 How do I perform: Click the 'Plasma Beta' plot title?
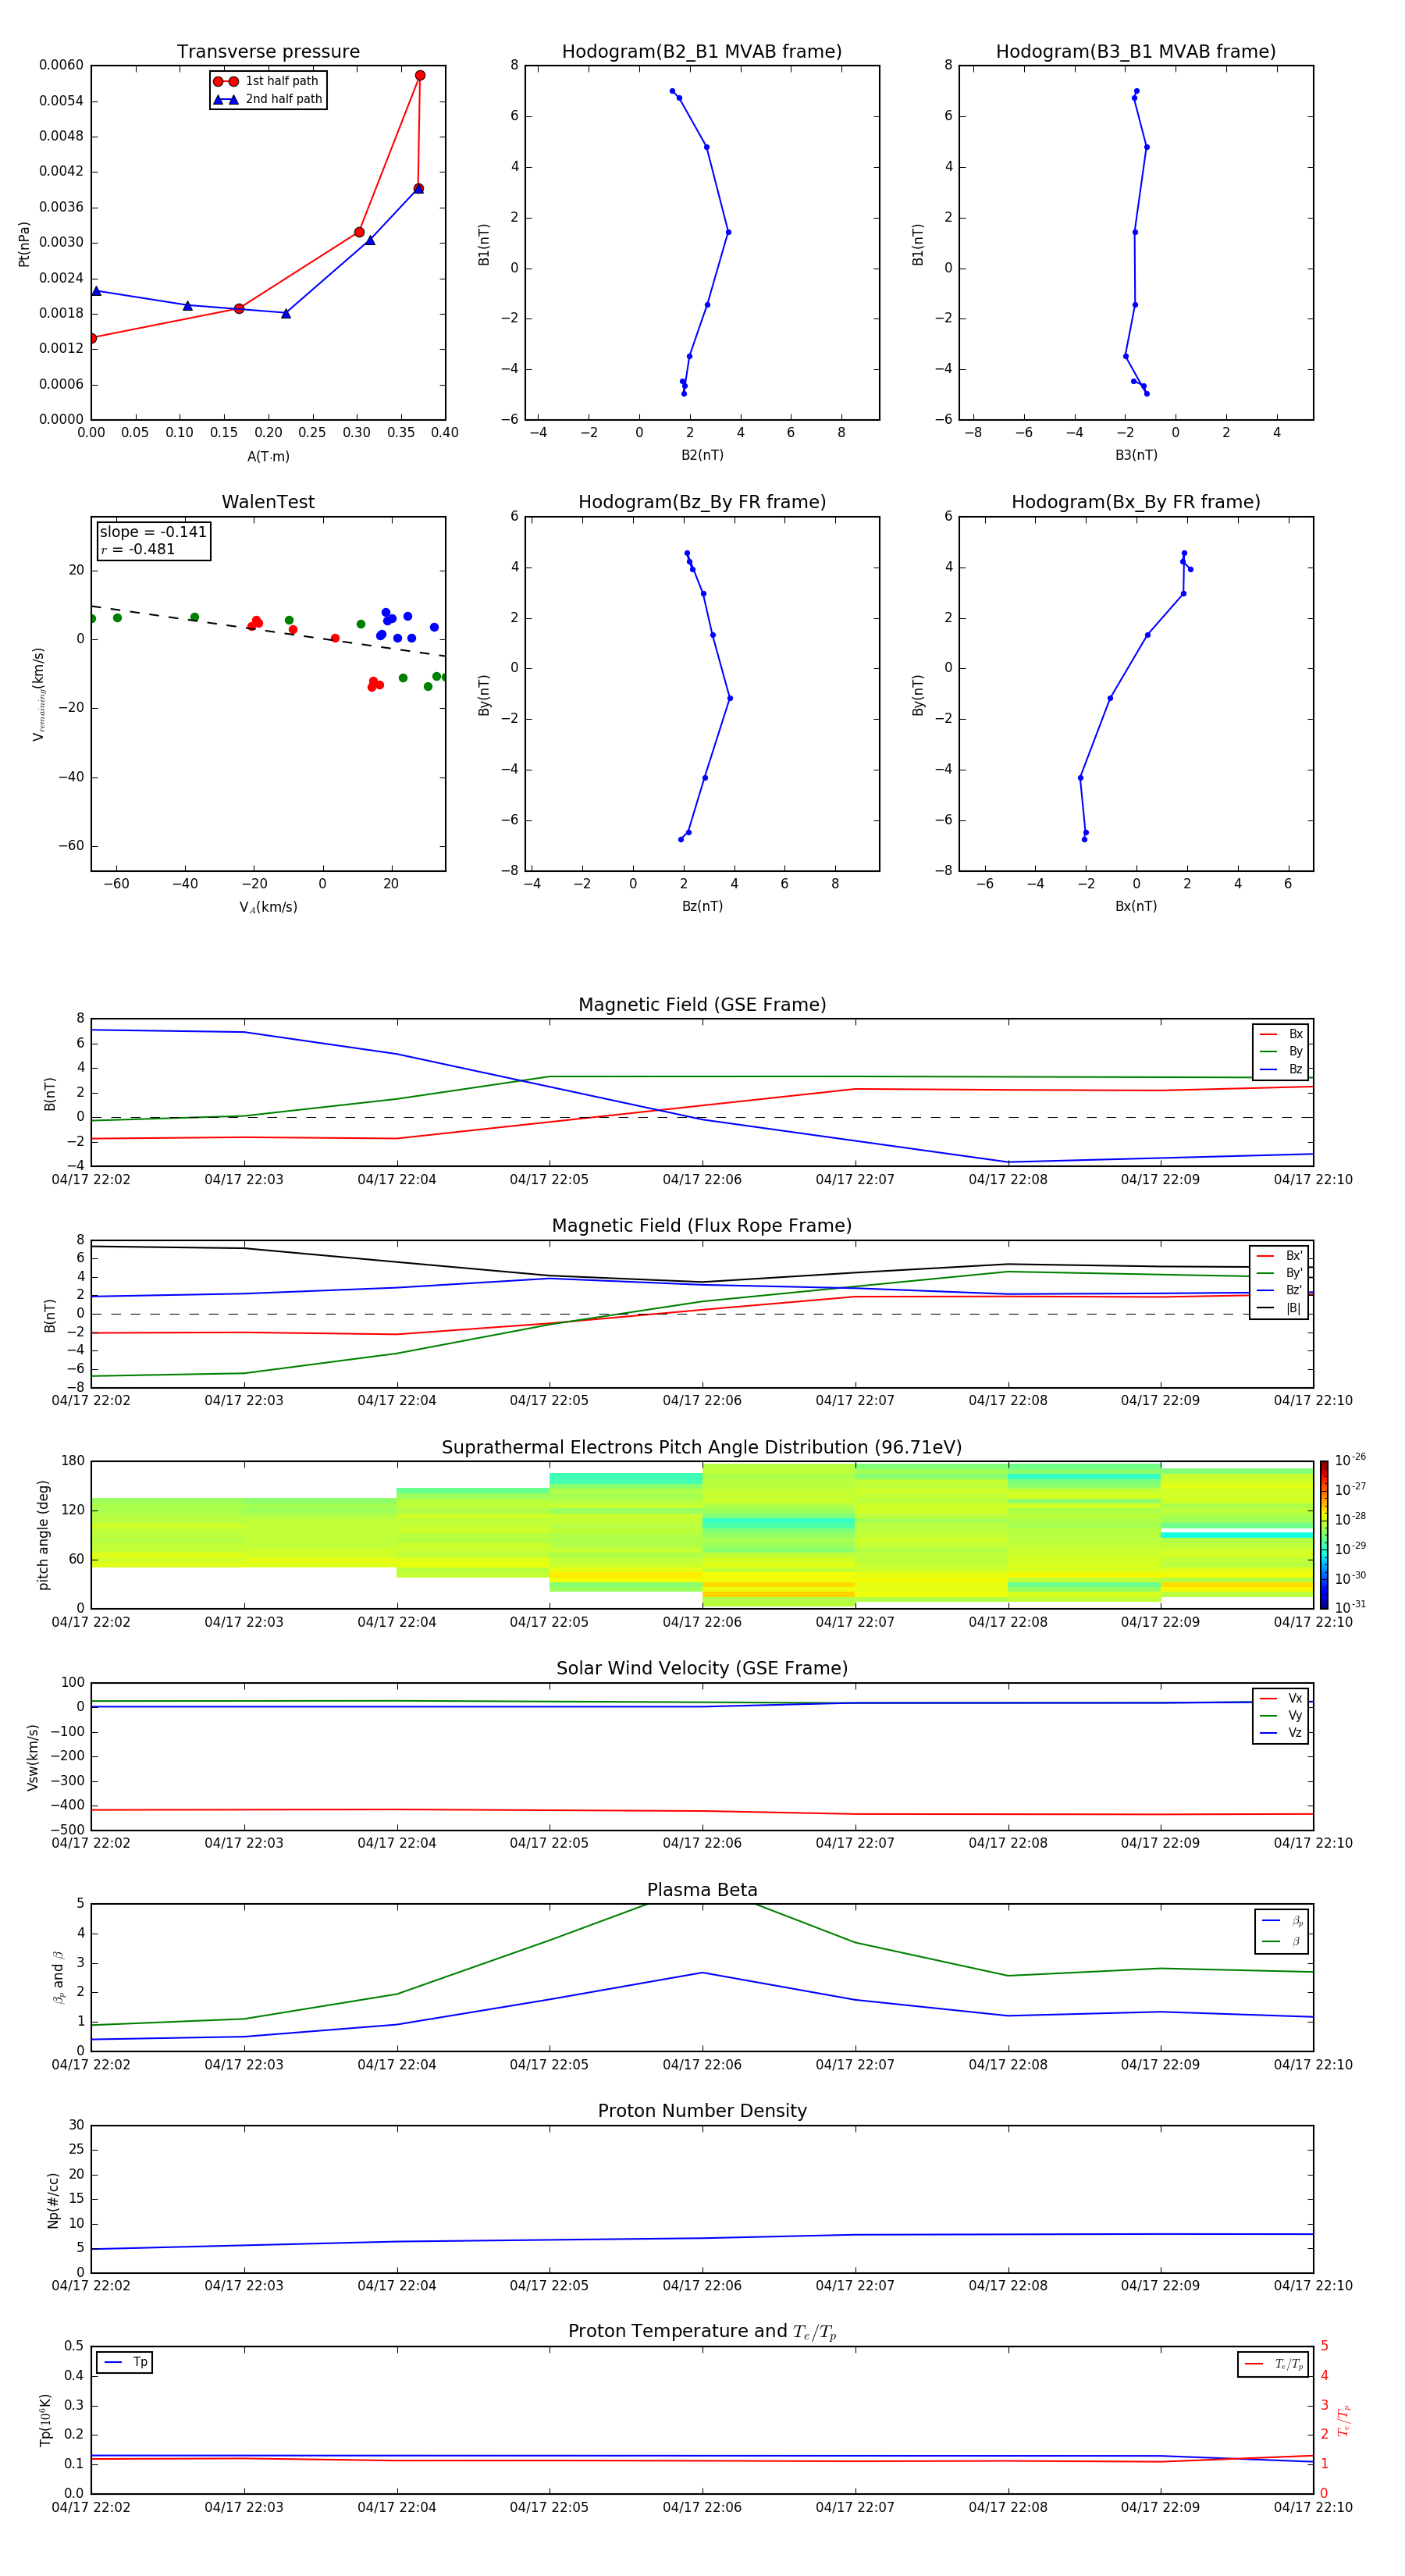pos(702,1891)
